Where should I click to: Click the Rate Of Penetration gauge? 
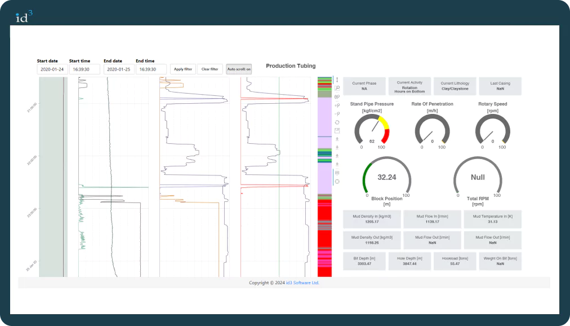(432, 131)
